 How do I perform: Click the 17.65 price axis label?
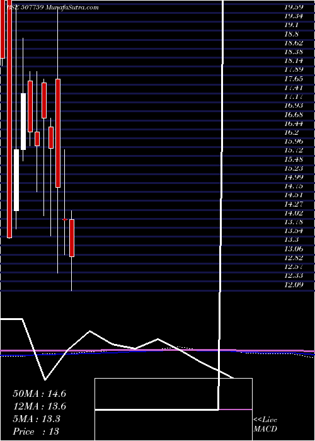click(x=294, y=79)
